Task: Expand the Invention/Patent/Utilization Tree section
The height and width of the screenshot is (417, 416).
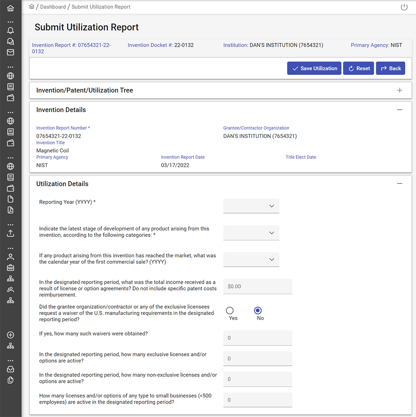Action: [399, 90]
